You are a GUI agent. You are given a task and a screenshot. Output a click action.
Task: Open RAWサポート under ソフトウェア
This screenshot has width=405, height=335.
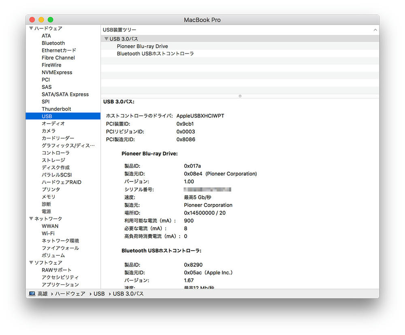click(x=56, y=270)
